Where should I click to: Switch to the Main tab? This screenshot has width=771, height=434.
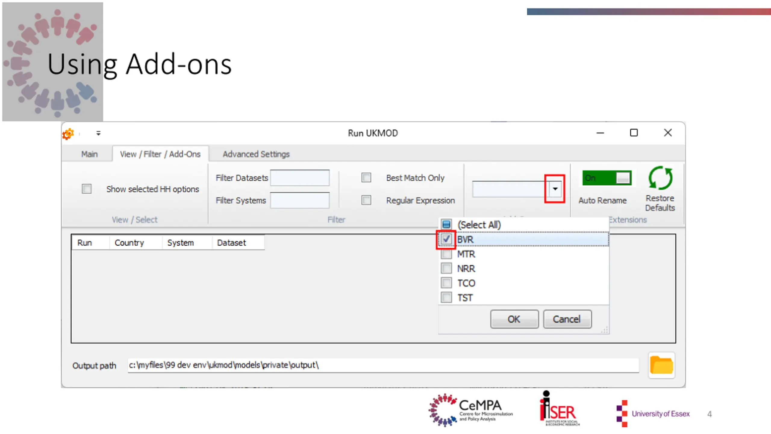coord(89,154)
